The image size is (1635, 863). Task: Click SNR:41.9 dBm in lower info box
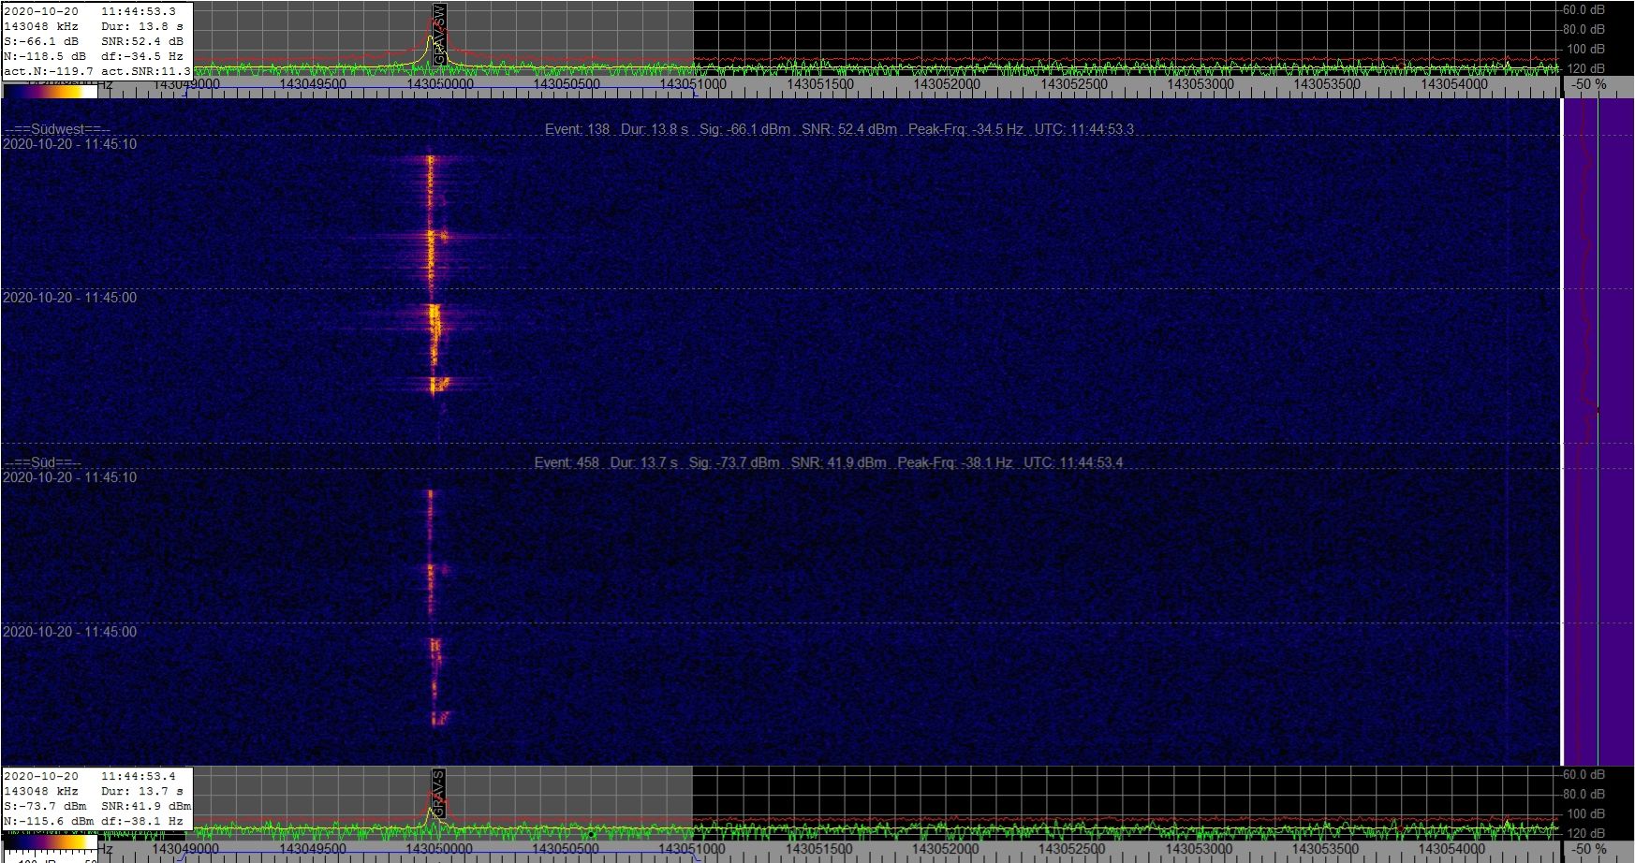point(146,806)
